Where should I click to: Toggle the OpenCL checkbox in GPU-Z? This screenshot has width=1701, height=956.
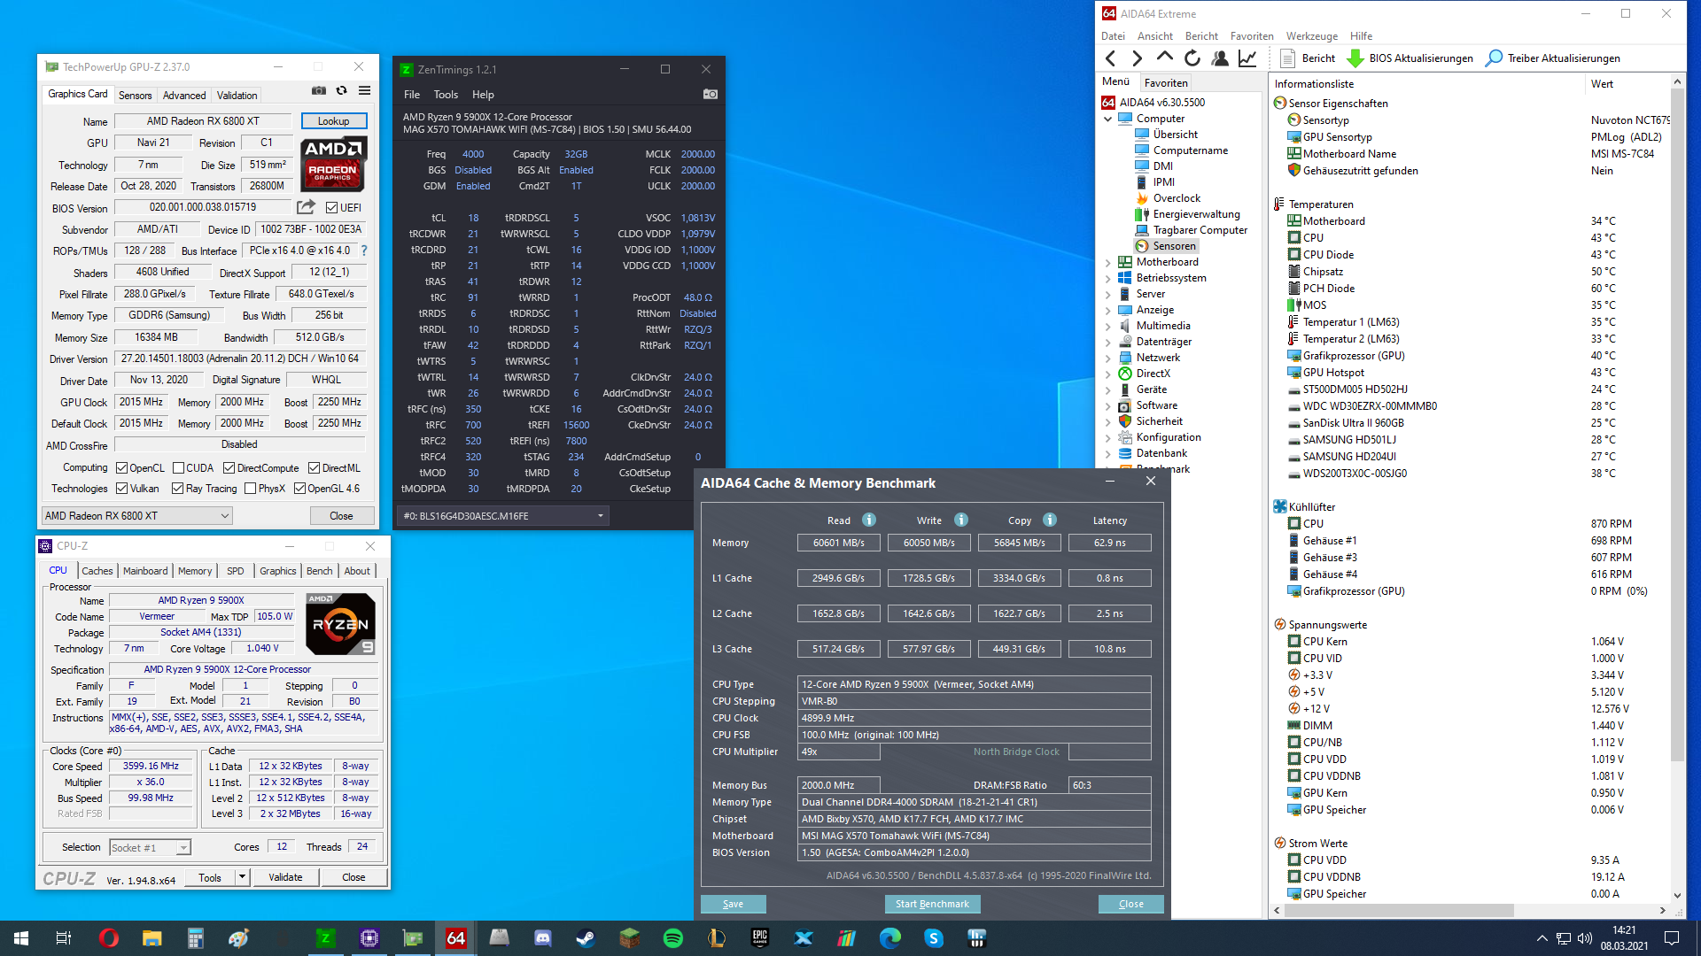click(122, 468)
